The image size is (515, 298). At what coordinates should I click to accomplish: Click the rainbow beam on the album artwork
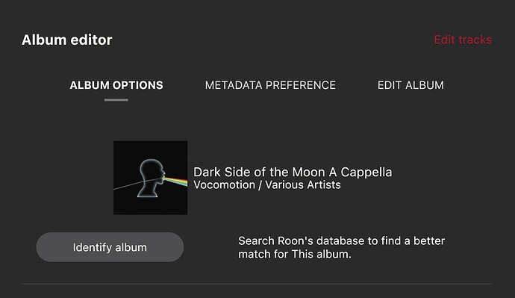click(x=175, y=181)
